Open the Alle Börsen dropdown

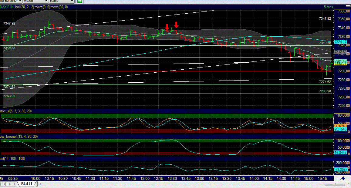click(11, 1)
